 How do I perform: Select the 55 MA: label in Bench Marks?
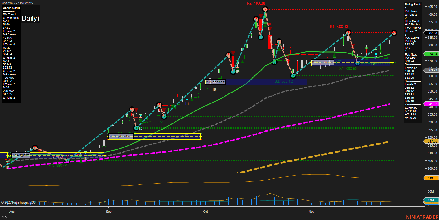pyautogui.click(x=8, y=64)
